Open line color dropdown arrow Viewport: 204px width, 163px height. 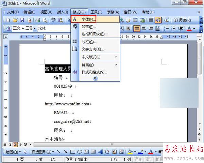[145, 152]
